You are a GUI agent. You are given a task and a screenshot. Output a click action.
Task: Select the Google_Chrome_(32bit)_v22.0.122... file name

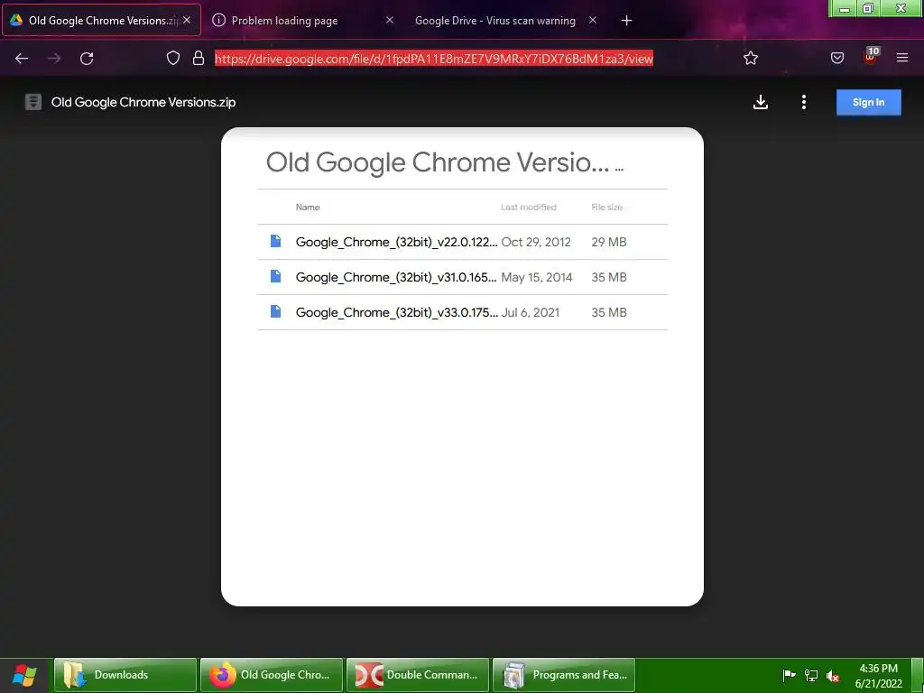click(x=397, y=242)
